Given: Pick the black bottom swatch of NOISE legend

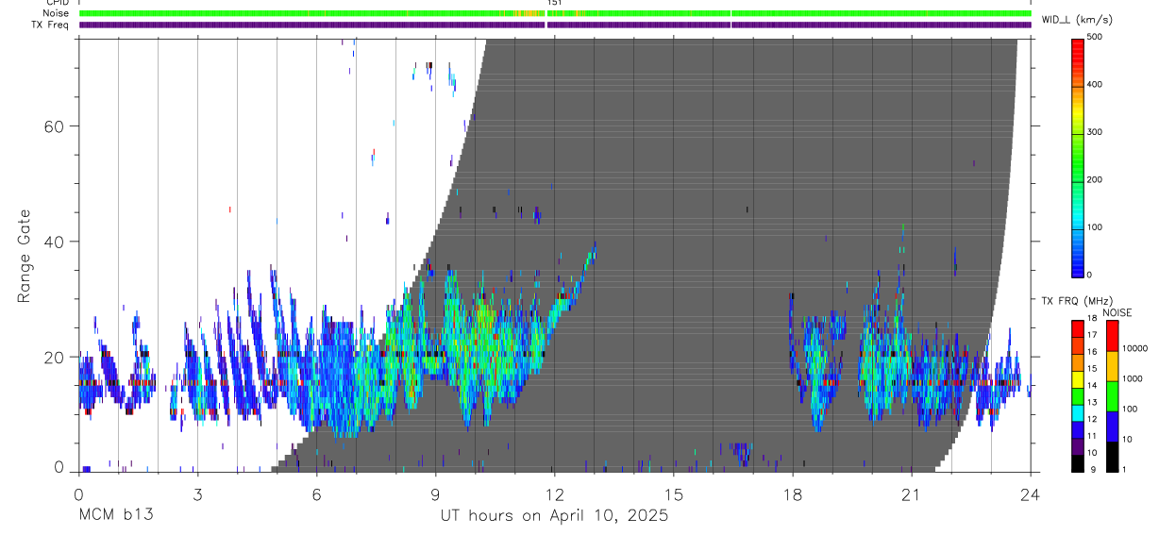Looking at the screenshot, I should pyautogui.click(x=1113, y=456).
